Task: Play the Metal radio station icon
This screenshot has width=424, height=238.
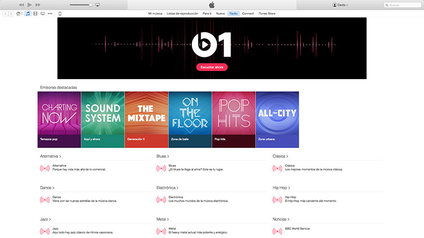Action: point(161,231)
